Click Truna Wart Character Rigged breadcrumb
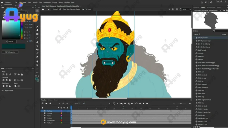The image size is (228, 128). (71, 9)
